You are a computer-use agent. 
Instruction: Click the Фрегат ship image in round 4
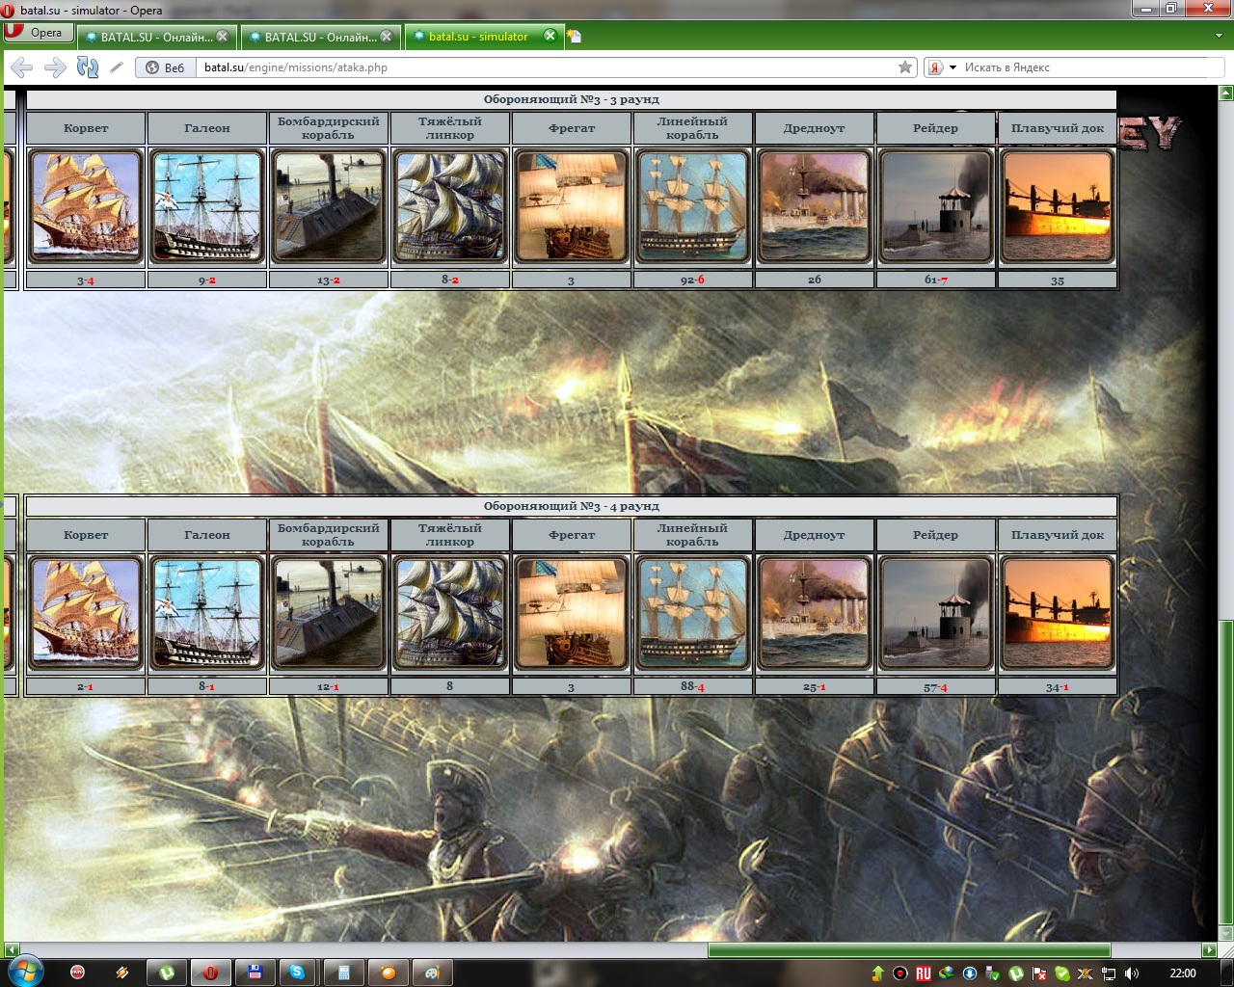572,613
